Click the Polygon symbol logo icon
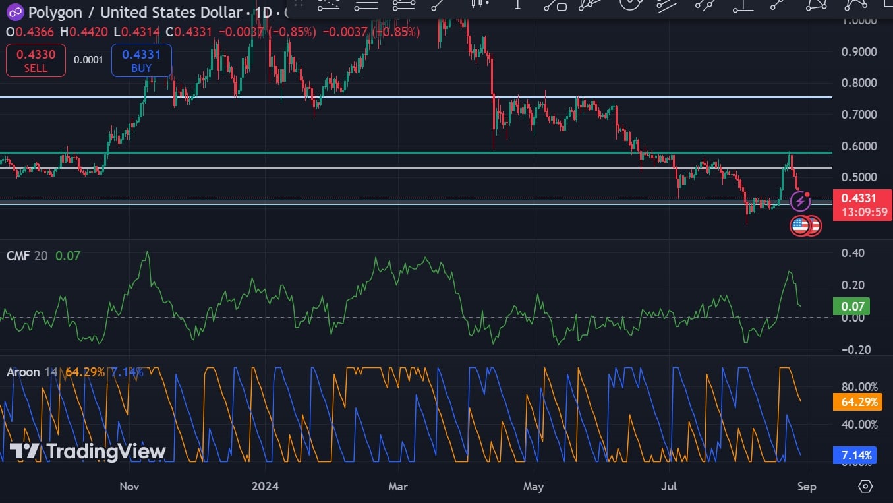This screenshot has height=503, width=893. [x=14, y=12]
